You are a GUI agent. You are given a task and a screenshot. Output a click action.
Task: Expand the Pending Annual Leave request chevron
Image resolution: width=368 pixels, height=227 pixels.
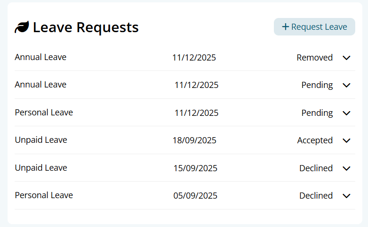click(x=346, y=85)
